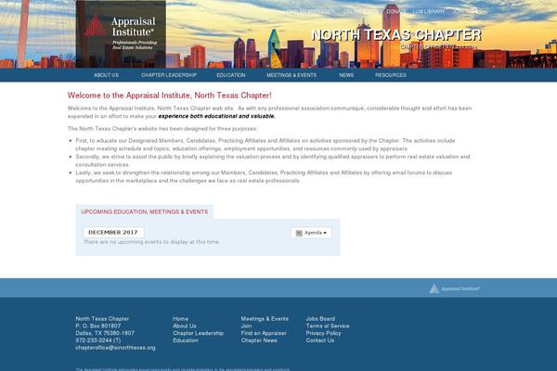Open the Education menu in navigation bar
Screen dimensions: 557x371
click(x=231, y=75)
